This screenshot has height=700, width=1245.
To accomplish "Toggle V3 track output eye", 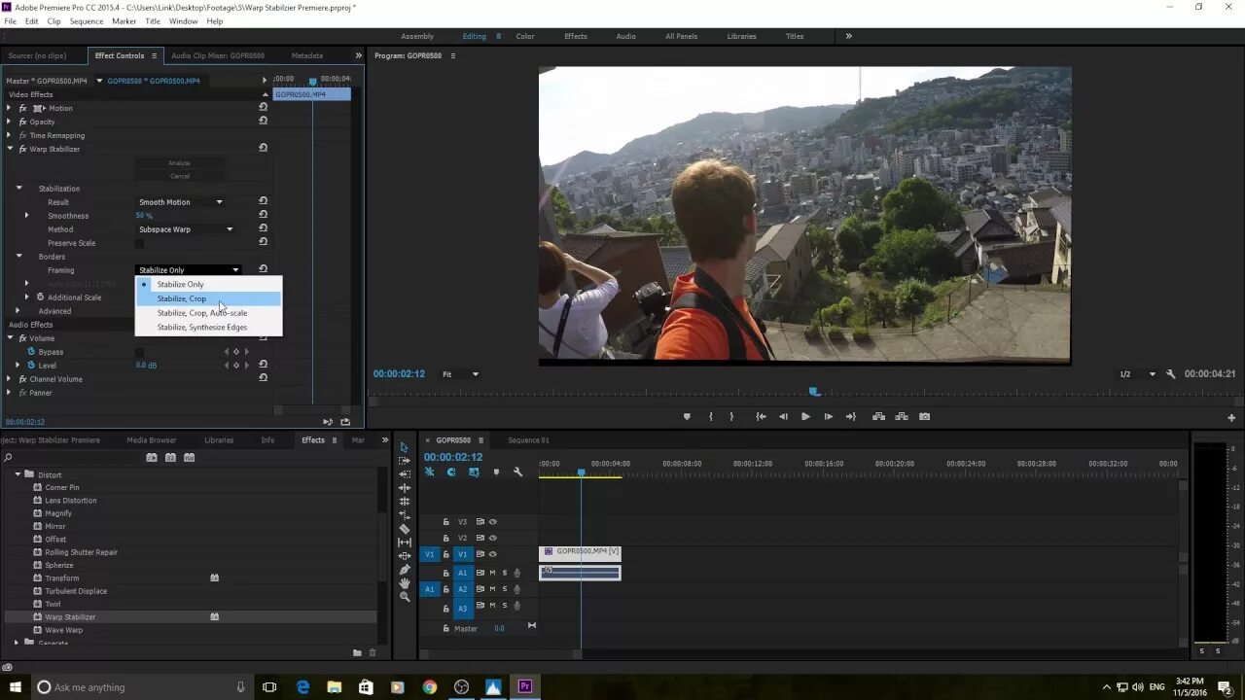I will point(492,522).
